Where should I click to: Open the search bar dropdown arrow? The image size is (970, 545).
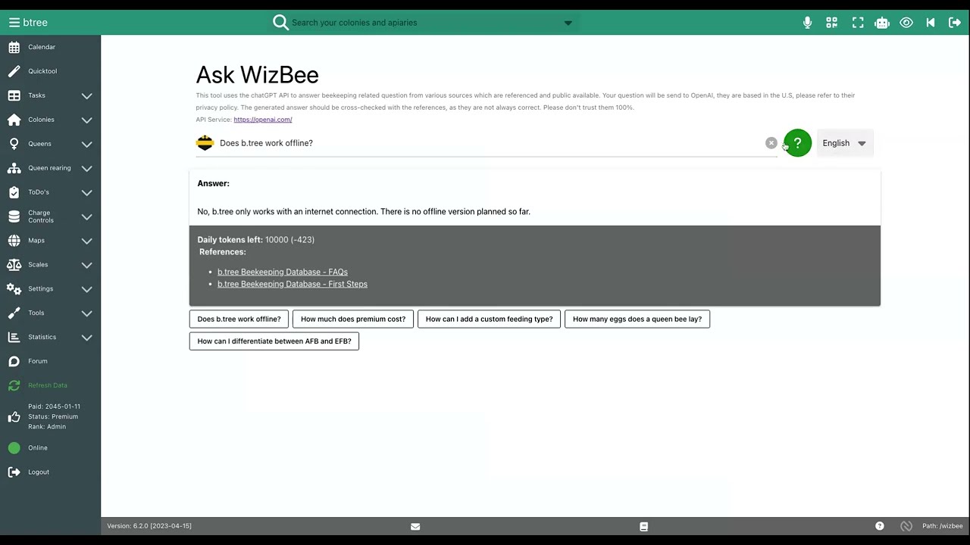click(x=568, y=23)
